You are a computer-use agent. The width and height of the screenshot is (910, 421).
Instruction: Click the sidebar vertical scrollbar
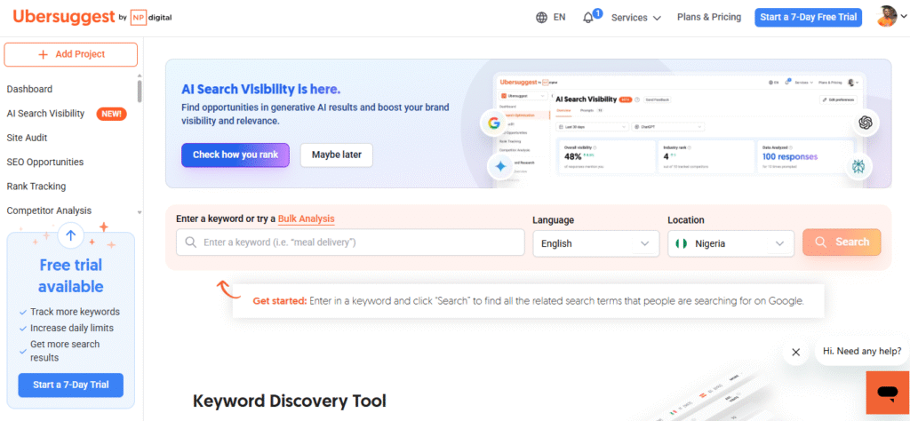139,91
